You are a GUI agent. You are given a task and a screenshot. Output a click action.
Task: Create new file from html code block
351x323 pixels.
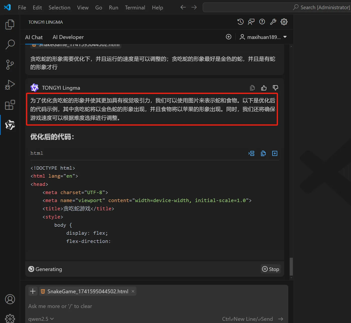(275, 153)
